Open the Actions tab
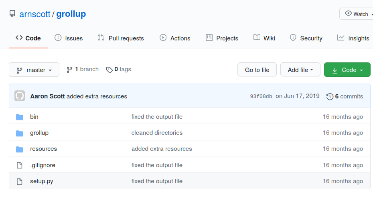Screen dimensions: 373x216 (x=175, y=38)
